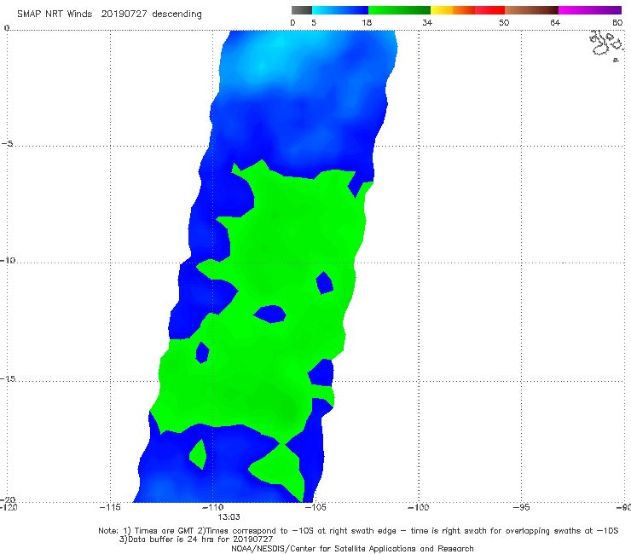Click the '5' color bar scale label
The width and height of the screenshot is (631, 554).
[314, 23]
